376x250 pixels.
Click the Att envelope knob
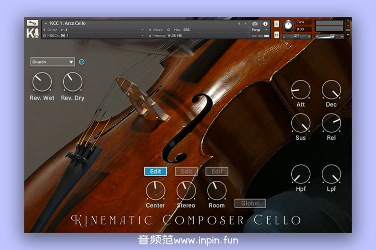tap(301, 89)
